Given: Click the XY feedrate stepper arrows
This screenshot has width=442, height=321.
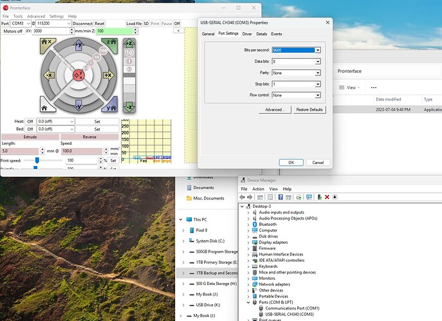Looking at the screenshot, I should [x=71, y=32].
